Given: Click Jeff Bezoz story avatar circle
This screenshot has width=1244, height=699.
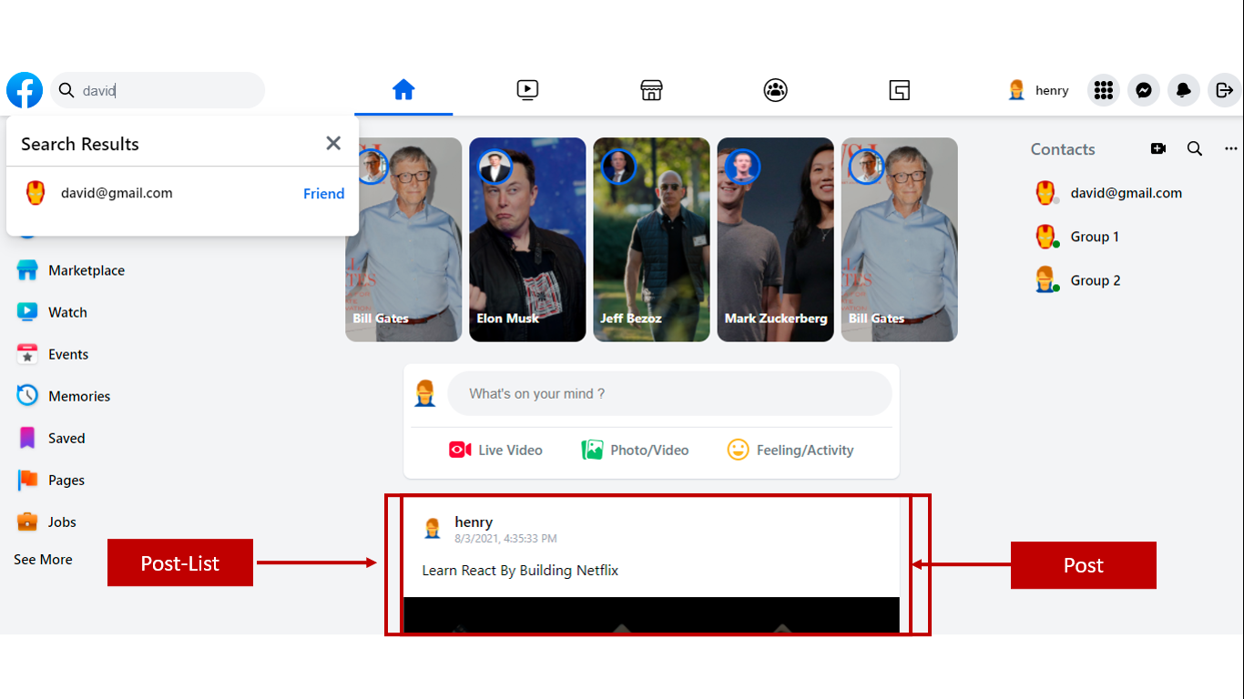Looking at the screenshot, I should click(x=618, y=167).
